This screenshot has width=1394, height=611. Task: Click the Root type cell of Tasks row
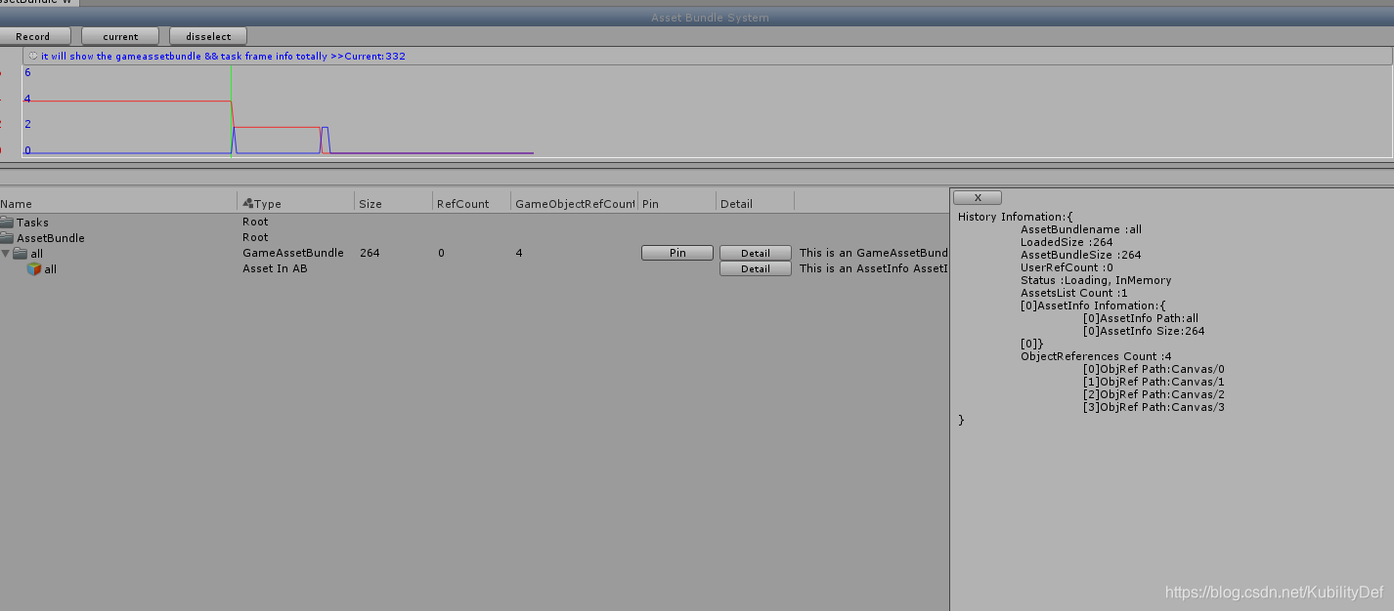click(255, 222)
